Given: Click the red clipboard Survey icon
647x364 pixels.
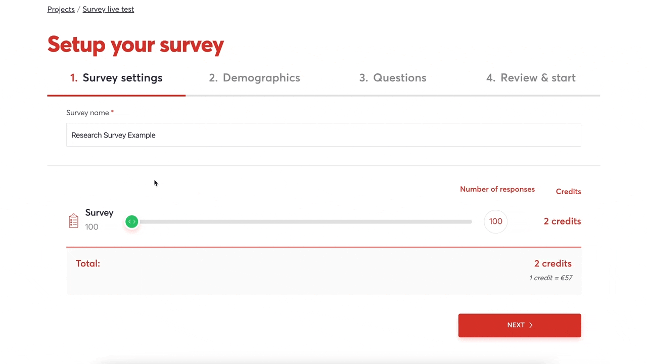Looking at the screenshot, I should tap(73, 221).
